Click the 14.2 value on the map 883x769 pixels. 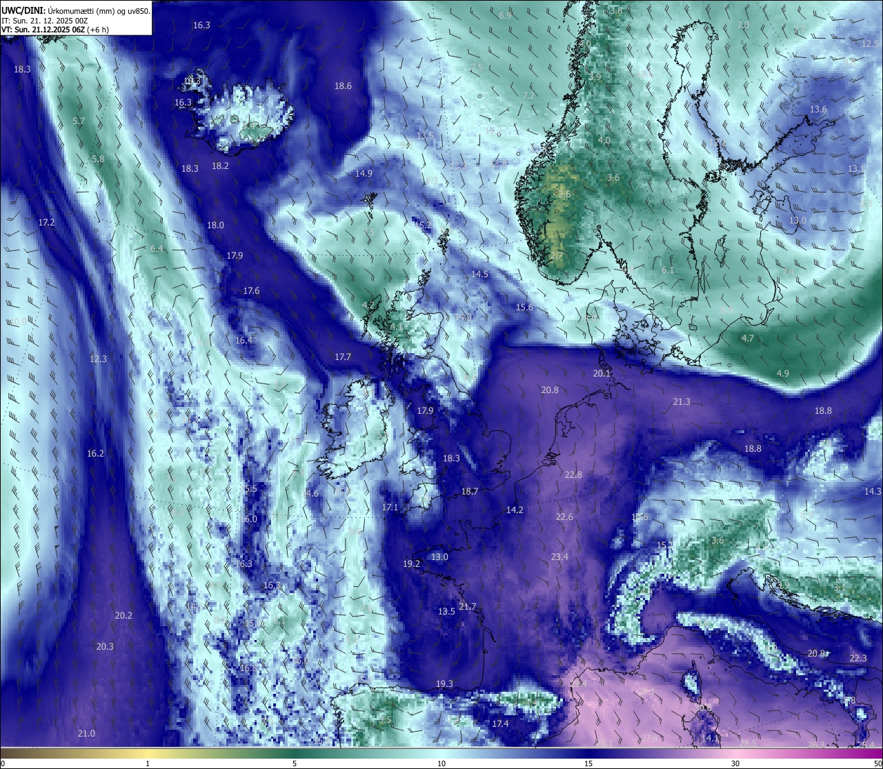point(515,510)
